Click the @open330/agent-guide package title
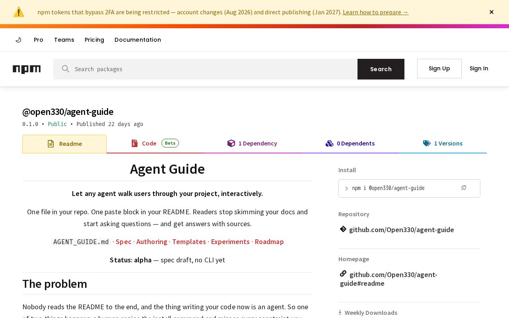 pos(68,112)
